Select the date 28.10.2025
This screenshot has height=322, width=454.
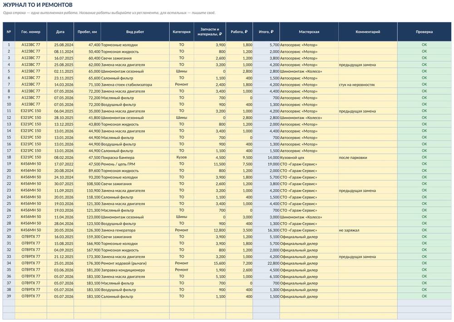(x=60, y=118)
